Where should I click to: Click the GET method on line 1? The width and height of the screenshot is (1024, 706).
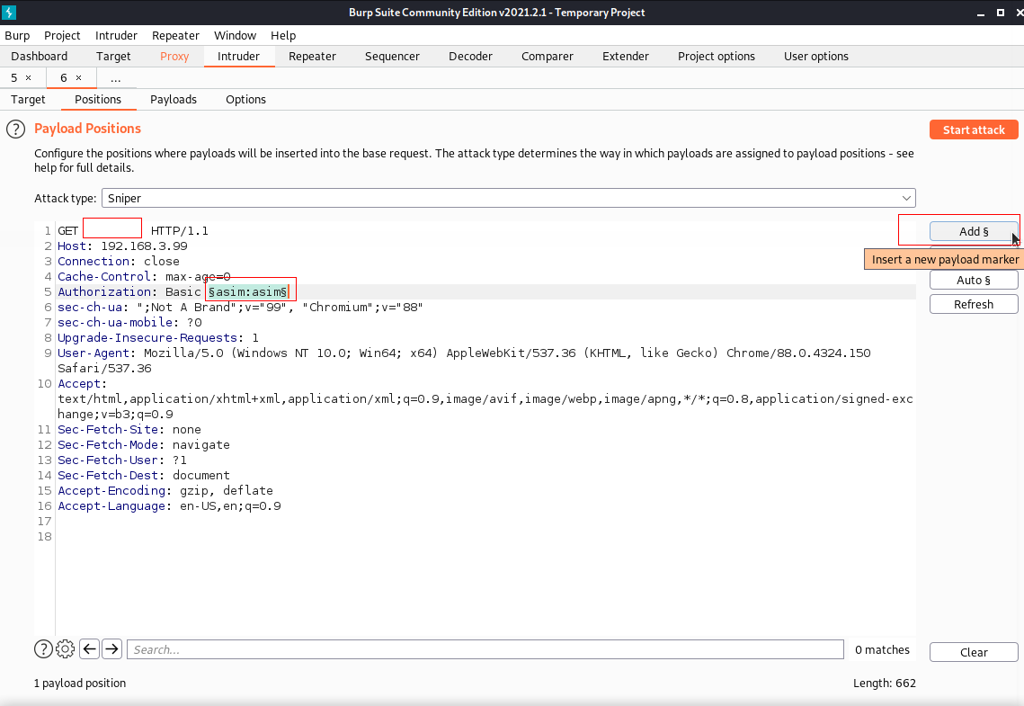click(x=68, y=230)
